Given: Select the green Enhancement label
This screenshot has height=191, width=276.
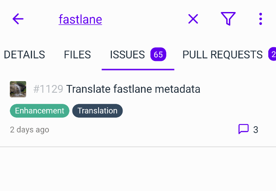Looking at the screenshot, I should click(x=39, y=111).
